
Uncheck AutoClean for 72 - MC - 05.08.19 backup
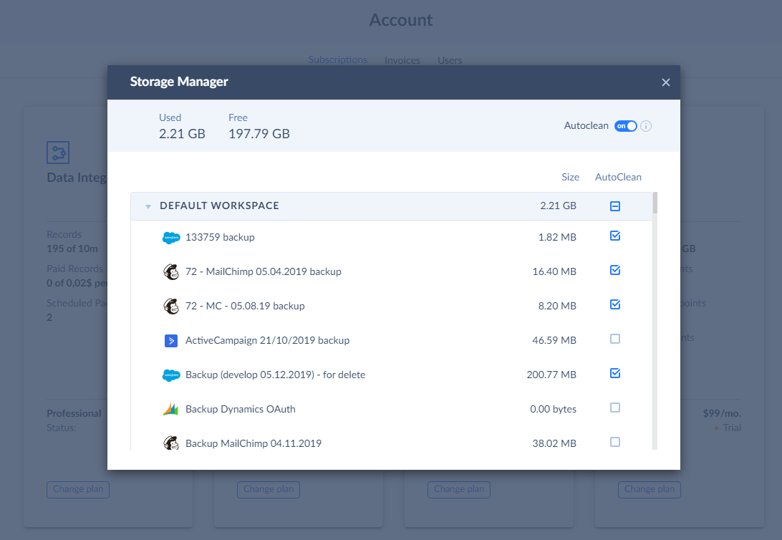coord(615,304)
